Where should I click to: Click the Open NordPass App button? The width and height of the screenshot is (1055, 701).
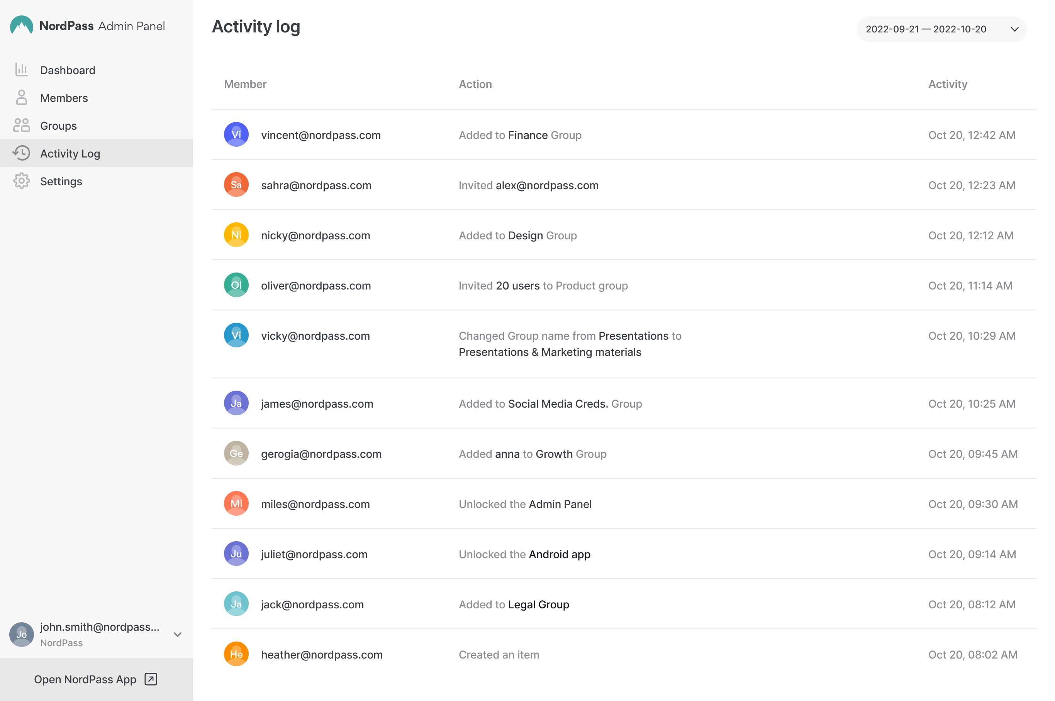click(85, 679)
